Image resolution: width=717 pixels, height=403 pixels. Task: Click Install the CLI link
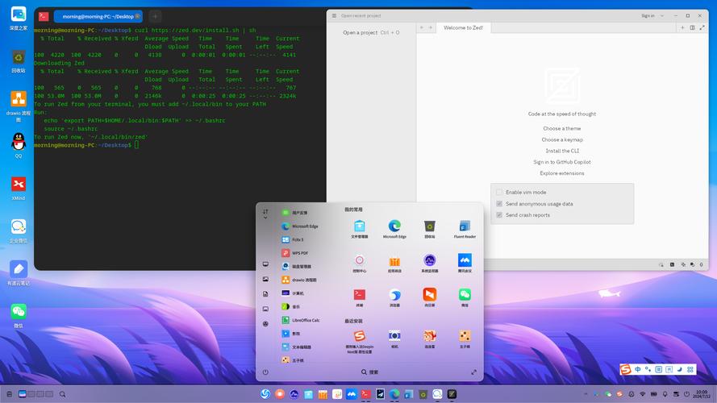point(562,151)
